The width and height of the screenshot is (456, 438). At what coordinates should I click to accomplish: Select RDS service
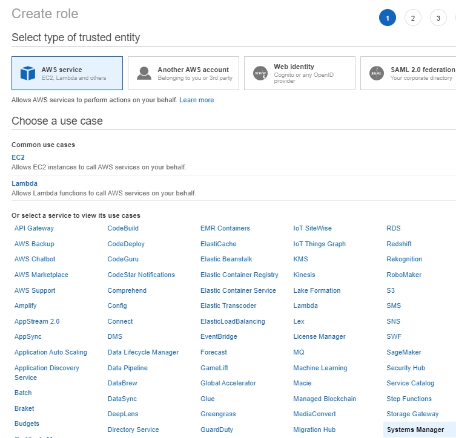point(394,228)
